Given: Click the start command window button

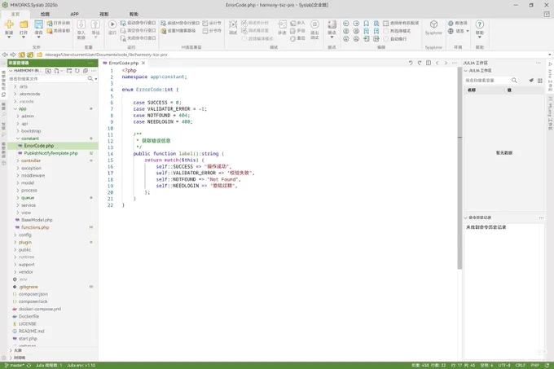Looking at the screenshot, I should point(138,23).
